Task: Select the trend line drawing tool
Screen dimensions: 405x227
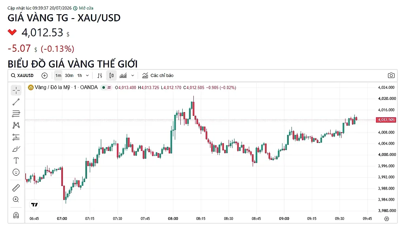Action: coord(16,102)
